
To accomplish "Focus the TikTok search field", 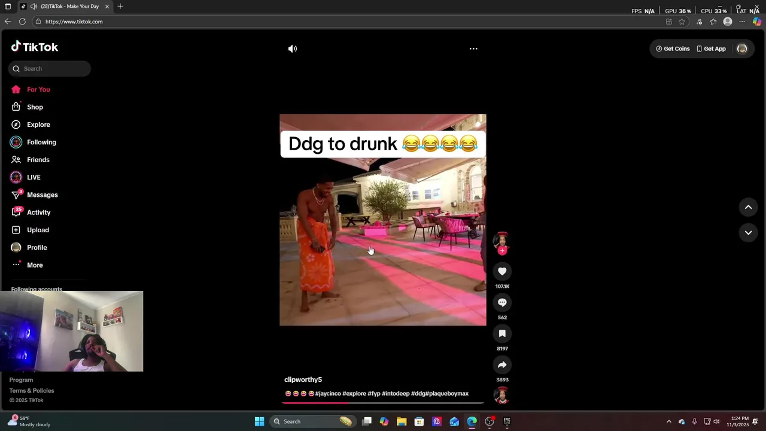I will 50,69.
